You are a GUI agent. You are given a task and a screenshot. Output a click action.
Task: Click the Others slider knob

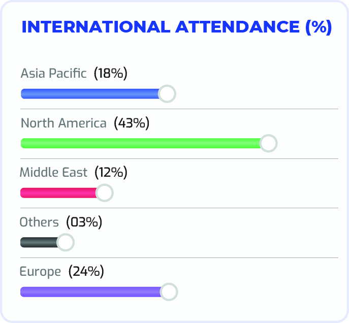66,242
